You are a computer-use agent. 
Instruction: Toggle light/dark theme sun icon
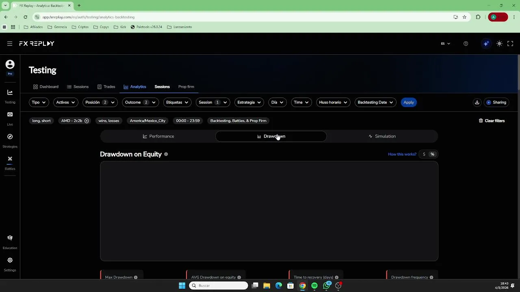click(x=499, y=43)
